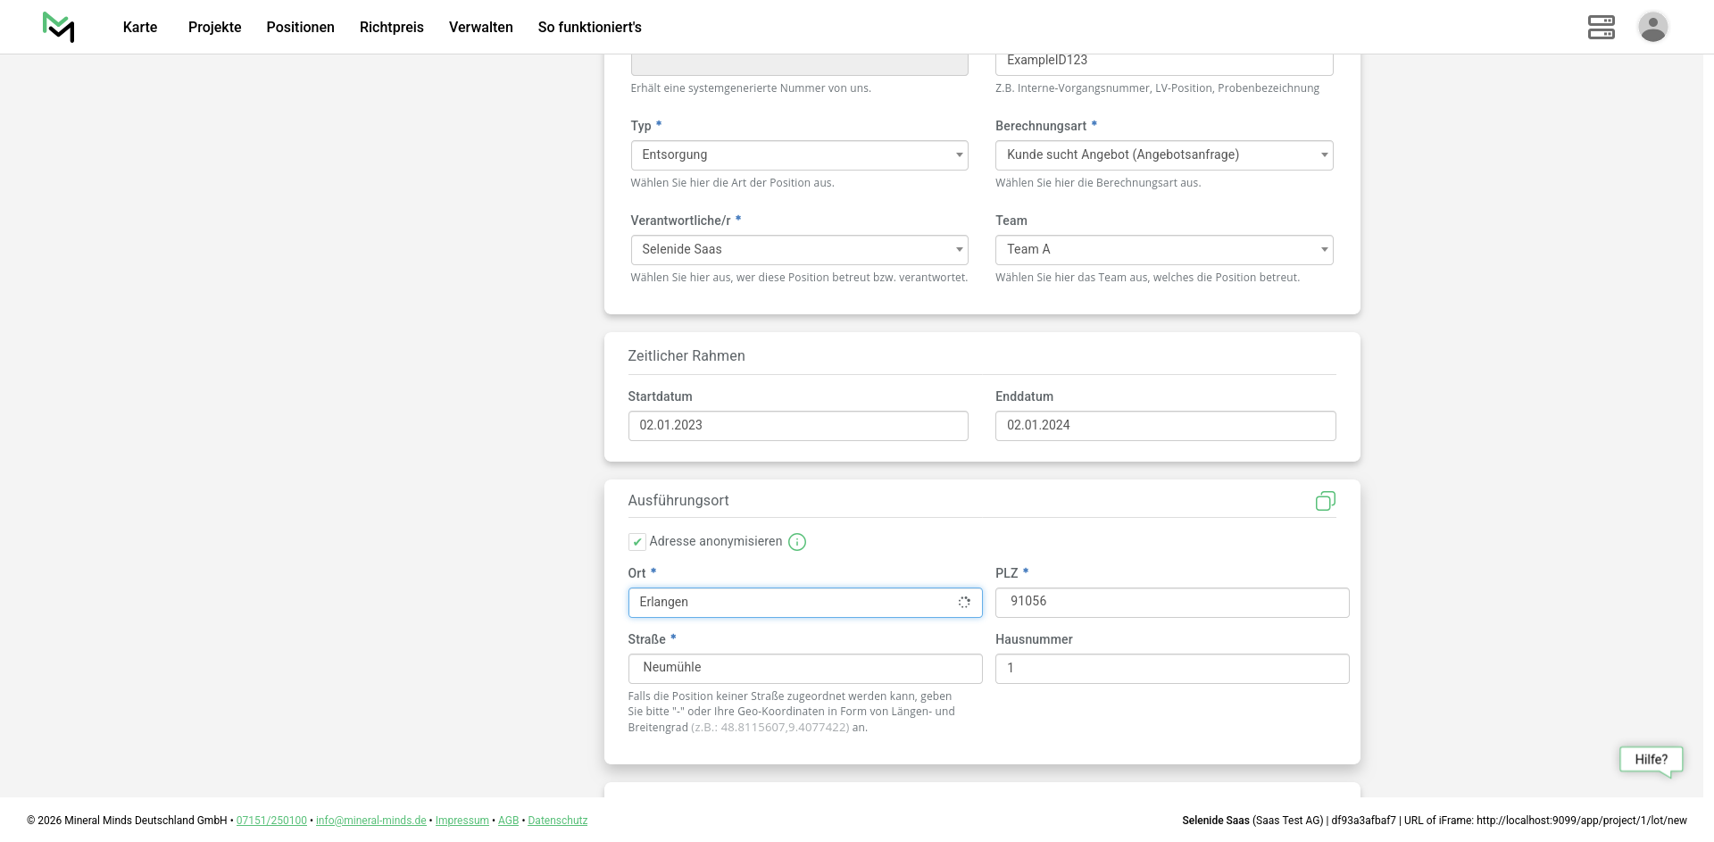1714x842 pixels.
Task: Expand the Typ dropdown showing Entsorgung
Action: (799, 155)
